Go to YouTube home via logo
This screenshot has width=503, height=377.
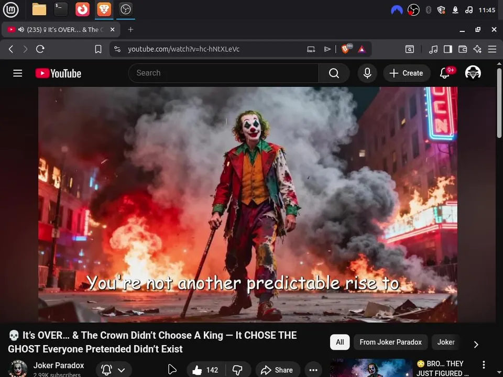tap(58, 73)
